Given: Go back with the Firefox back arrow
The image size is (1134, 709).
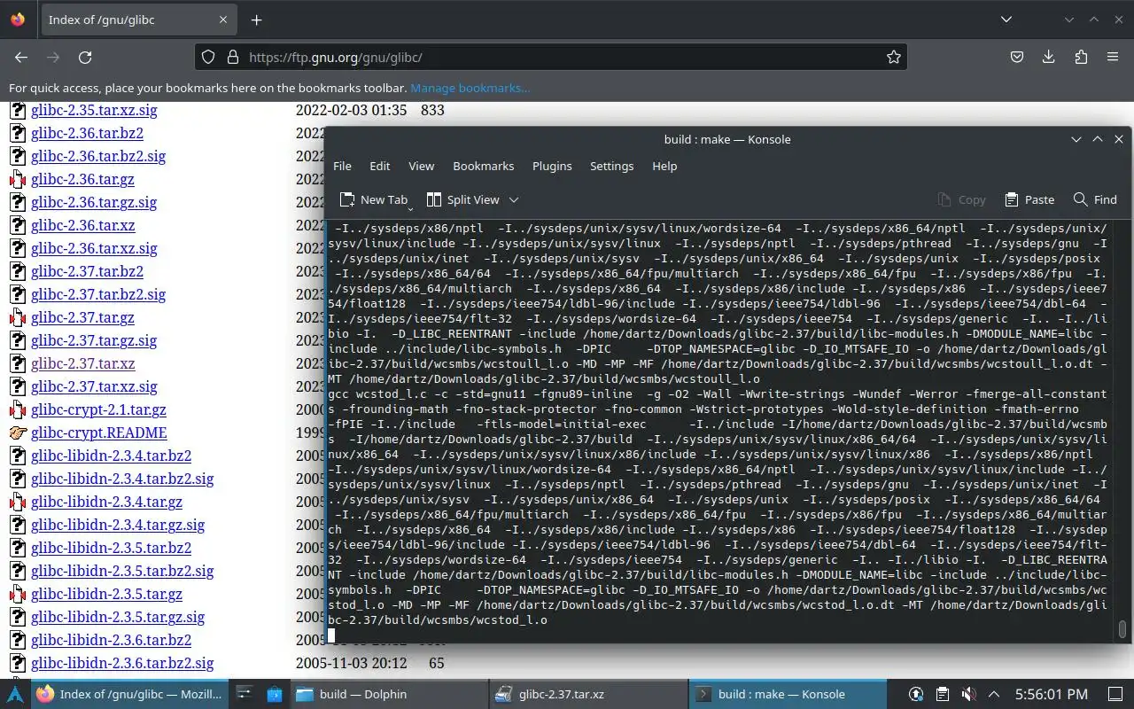Looking at the screenshot, I should click(21, 57).
